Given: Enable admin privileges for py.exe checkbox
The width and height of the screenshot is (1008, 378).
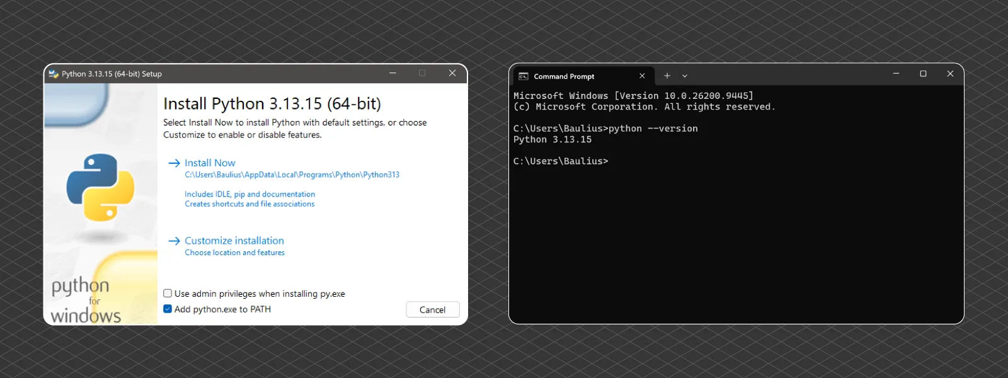Looking at the screenshot, I should coord(168,294).
